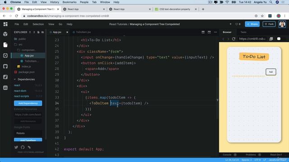
Task: Click the Fork button
Action: pyautogui.click(x=269, y=24)
